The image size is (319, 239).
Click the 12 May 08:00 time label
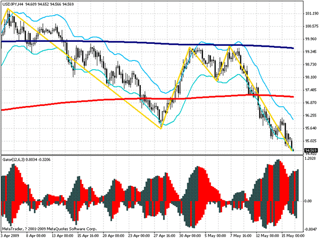(x=267, y=235)
